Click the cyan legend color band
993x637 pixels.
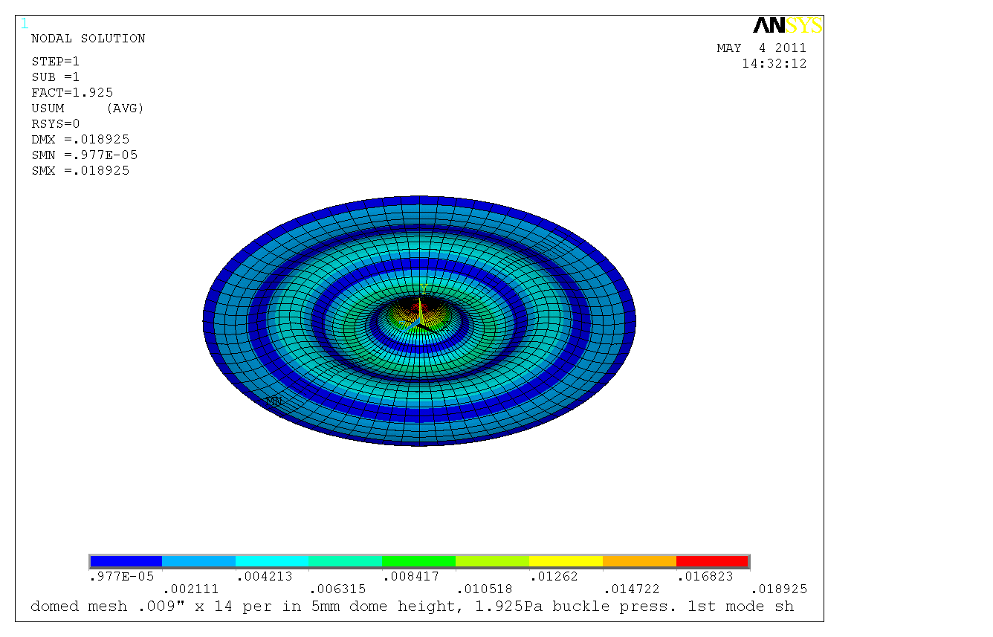[x=272, y=561]
